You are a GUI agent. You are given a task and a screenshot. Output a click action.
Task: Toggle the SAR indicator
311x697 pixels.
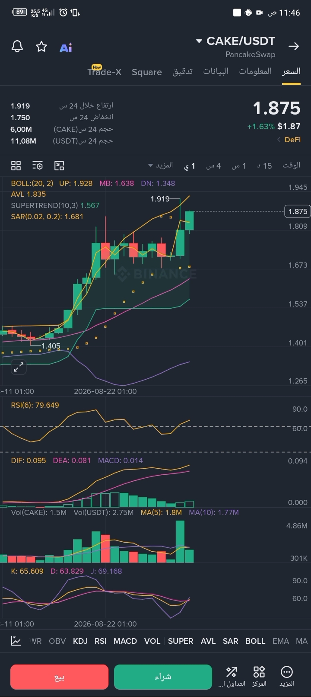coord(230,641)
